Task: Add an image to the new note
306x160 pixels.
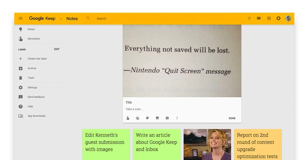Action: pyautogui.click(x=157, y=118)
